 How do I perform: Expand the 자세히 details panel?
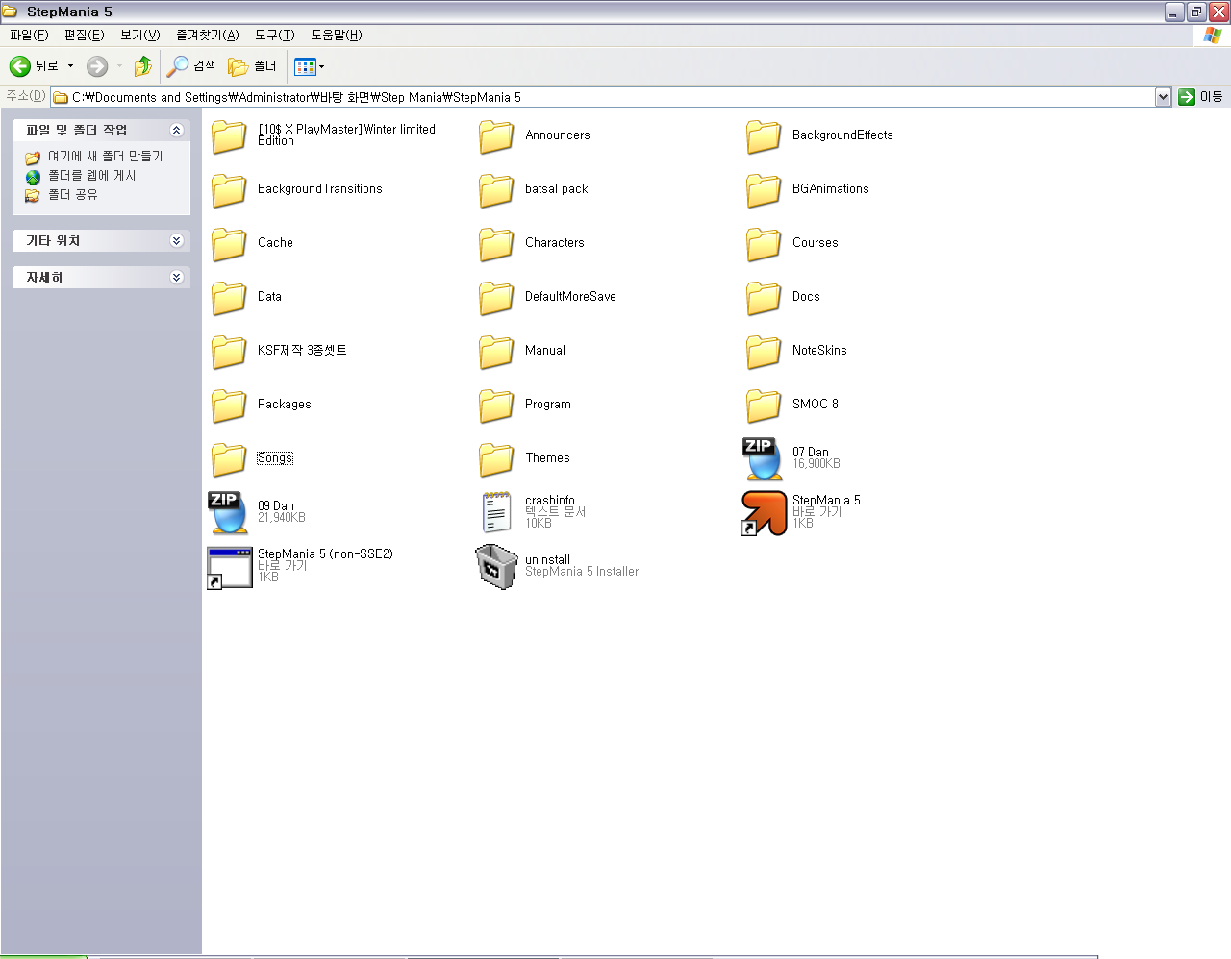[177, 278]
